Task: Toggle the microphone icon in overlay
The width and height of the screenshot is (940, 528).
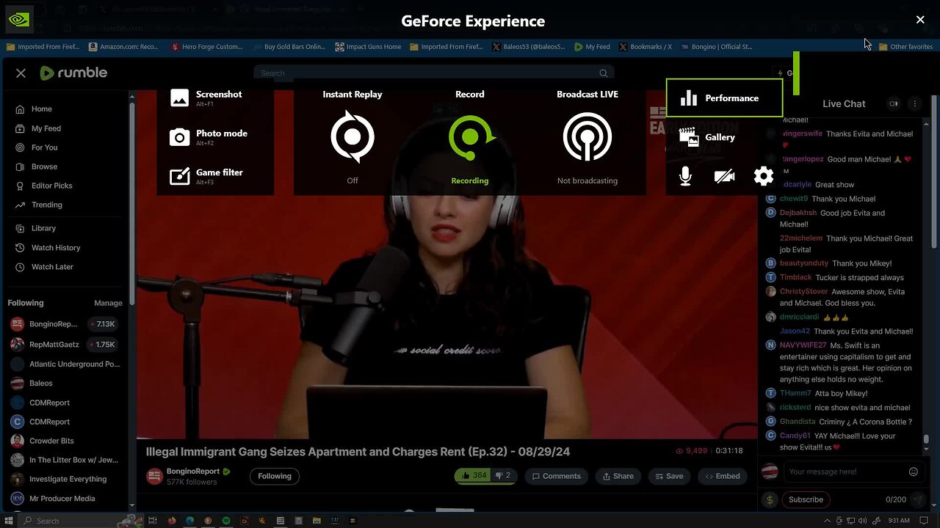Action: click(x=685, y=176)
